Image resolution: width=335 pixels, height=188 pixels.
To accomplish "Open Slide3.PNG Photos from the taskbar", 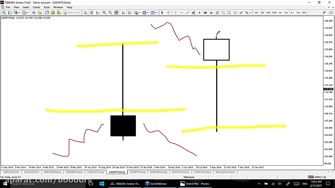I will (x=195, y=184).
